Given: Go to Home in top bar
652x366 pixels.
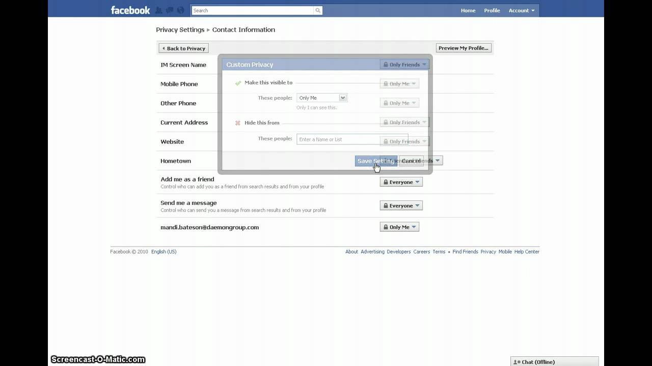Looking at the screenshot, I should click(468, 10).
